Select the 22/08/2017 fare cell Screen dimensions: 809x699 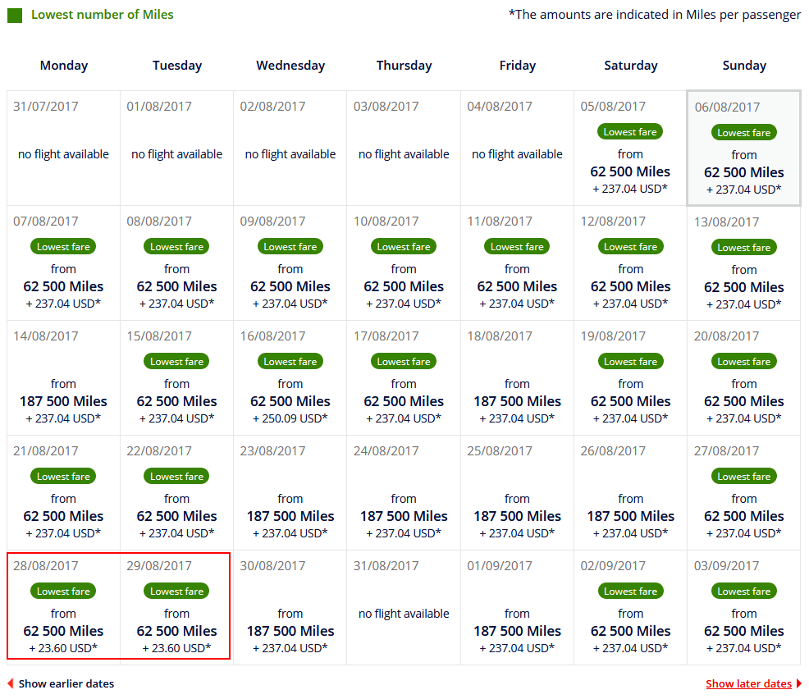coord(177,492)
